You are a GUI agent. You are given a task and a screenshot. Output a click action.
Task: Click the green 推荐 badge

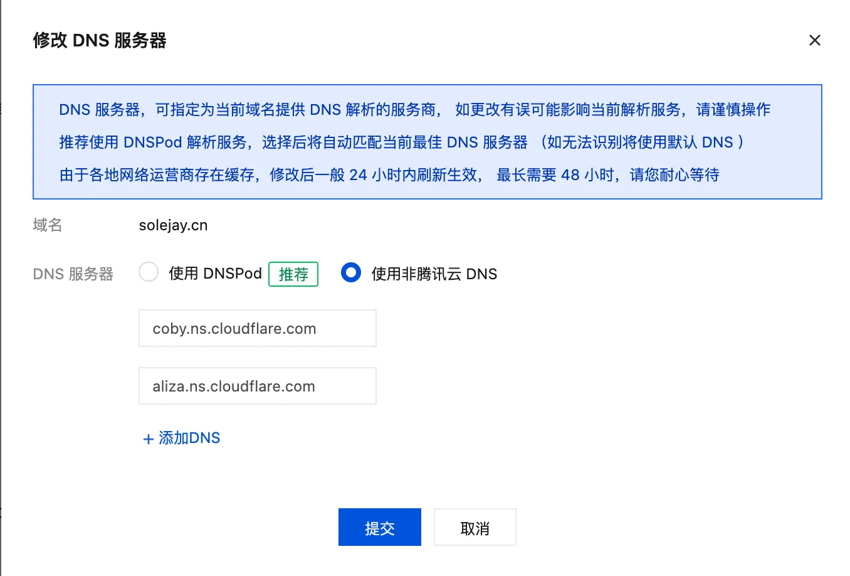tap(293, 274)
